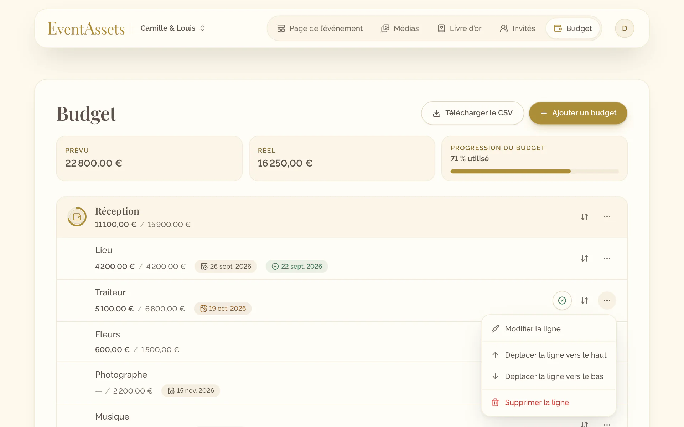684x427 pixels.
Task: Open the Réception category more options menu
Action: click(607, 217)
